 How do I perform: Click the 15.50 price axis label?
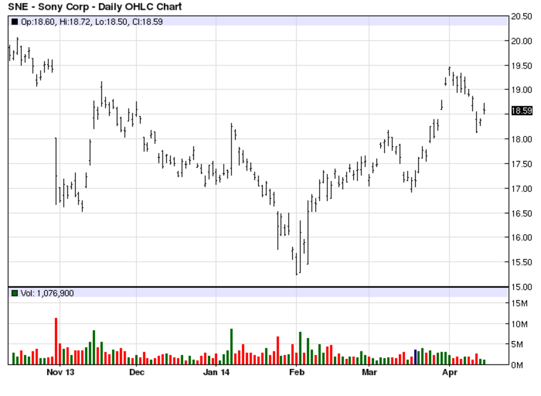pos(522,262)
